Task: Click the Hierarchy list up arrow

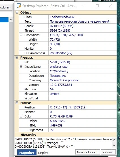Action: click(114, 139)
